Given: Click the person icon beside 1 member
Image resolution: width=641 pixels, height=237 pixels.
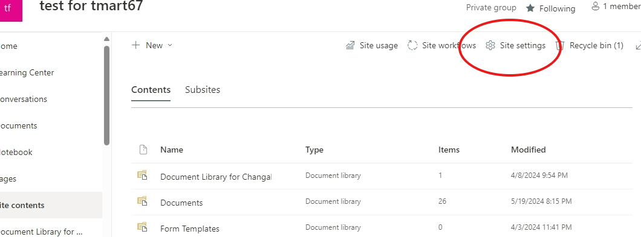Looking at the screenshot, I should (596, 7).
